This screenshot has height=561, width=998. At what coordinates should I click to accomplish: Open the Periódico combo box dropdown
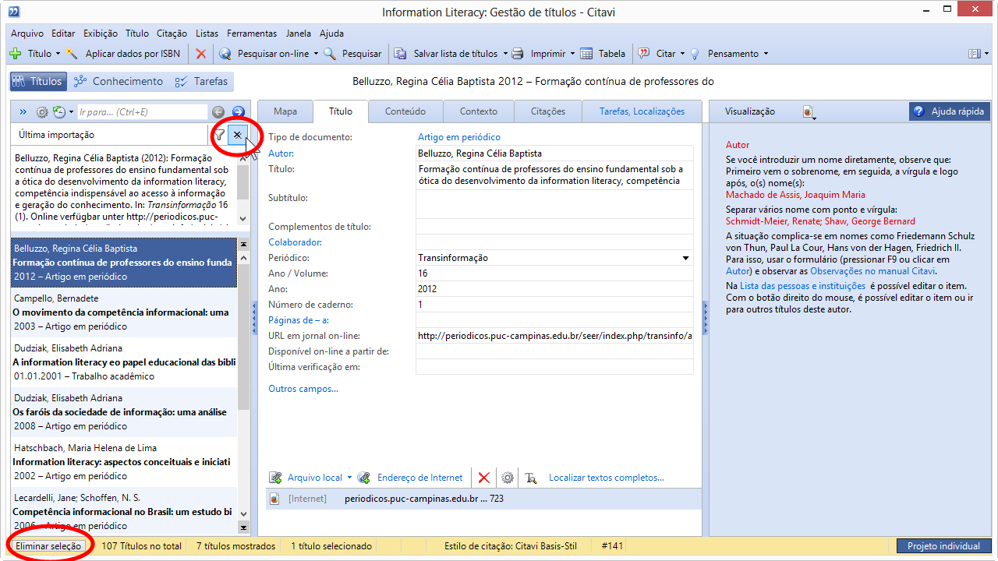(686, 258)
